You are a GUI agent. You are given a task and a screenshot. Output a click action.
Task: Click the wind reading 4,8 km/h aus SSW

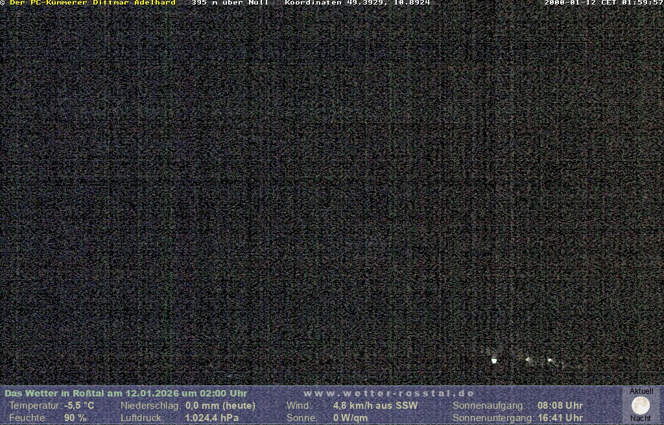click(x=375, y=406)
